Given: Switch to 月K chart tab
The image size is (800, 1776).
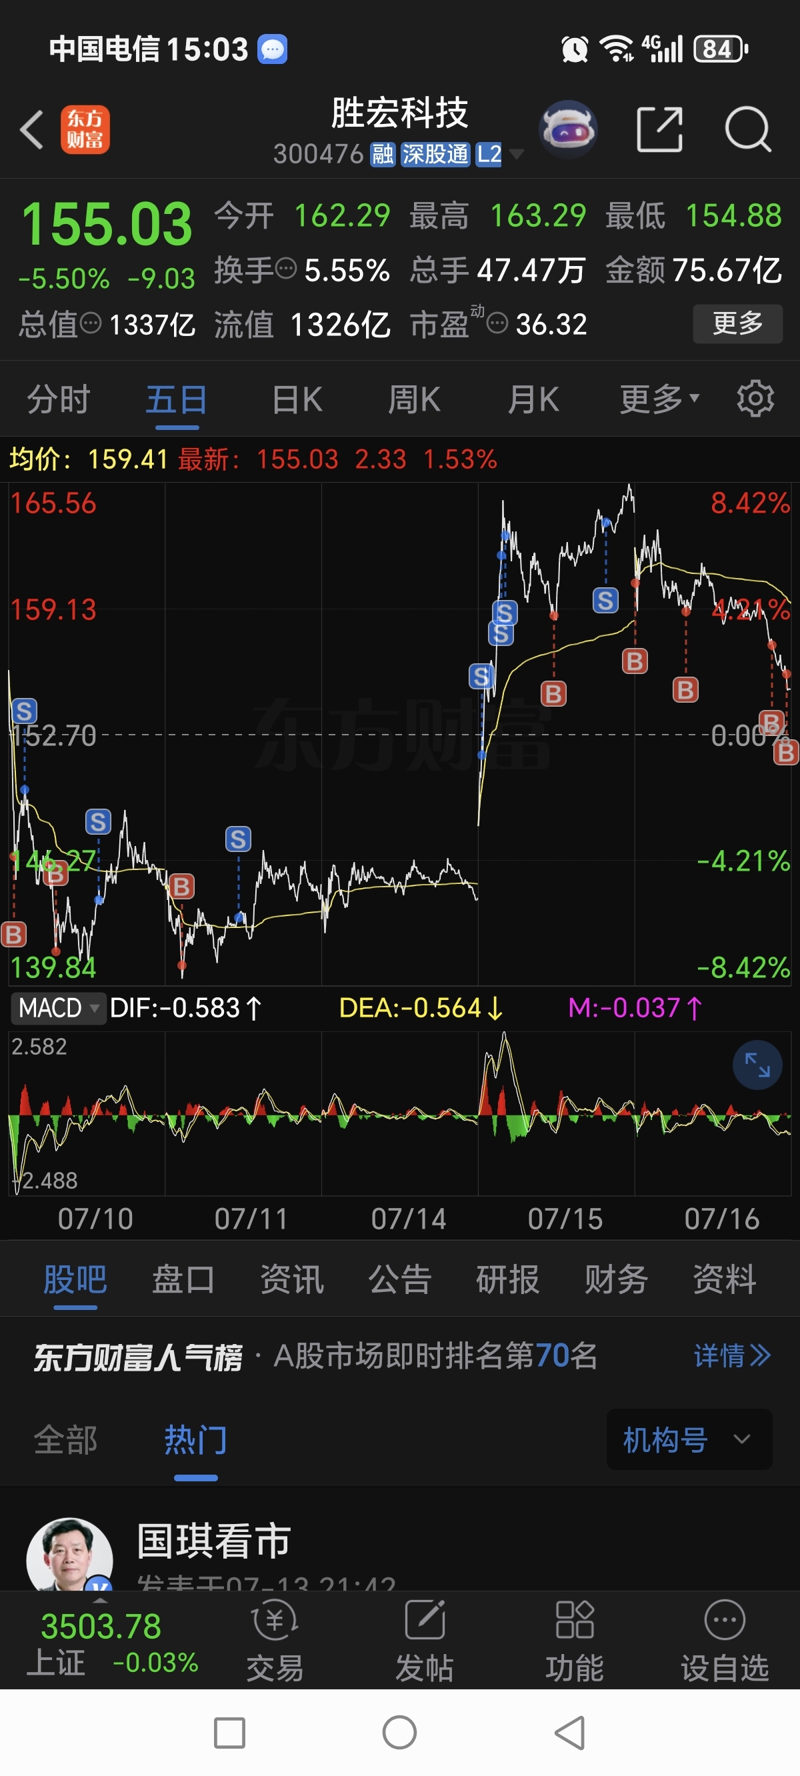Looking at the screenshot, I should (x=533, y=399).
